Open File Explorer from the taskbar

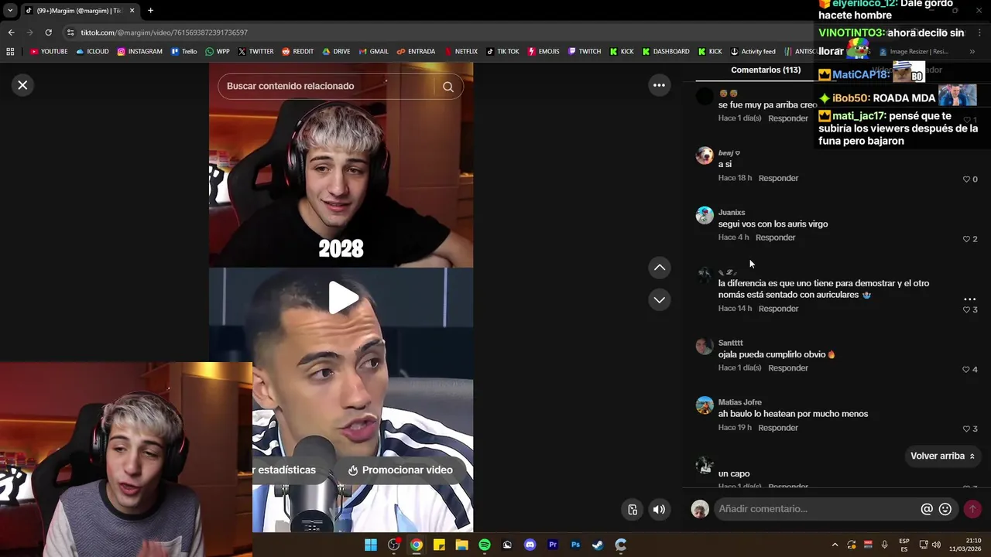point(461,545)
